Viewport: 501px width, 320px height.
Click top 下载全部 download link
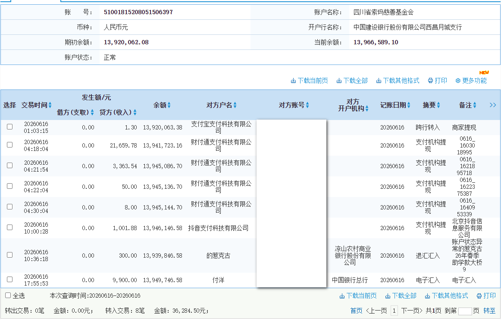coord(352,80)
